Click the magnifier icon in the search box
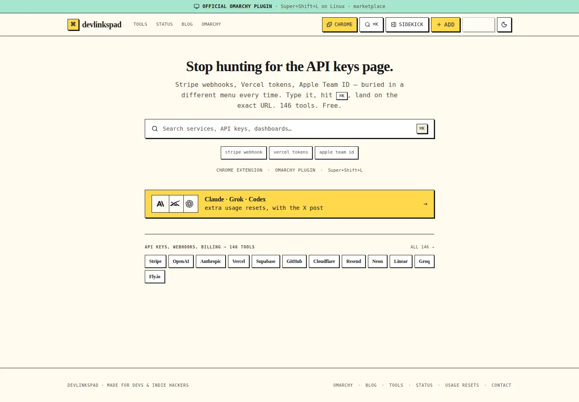Viewport: 579px width, 402px height. (x=154, y=129)
